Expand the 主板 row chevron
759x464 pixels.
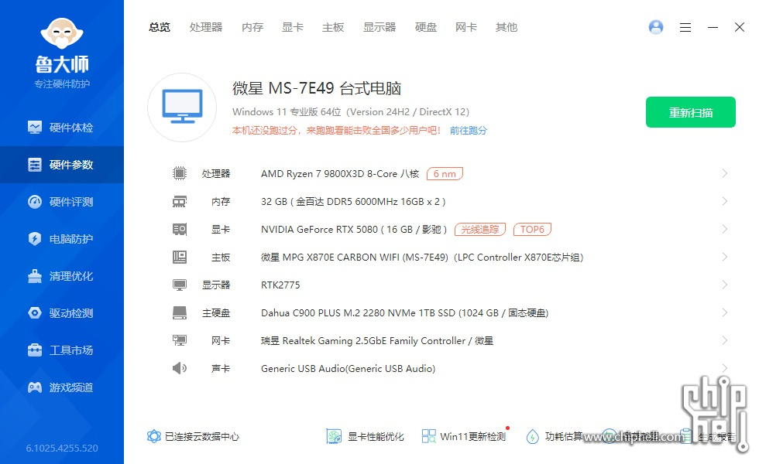(x=725, y=257)
